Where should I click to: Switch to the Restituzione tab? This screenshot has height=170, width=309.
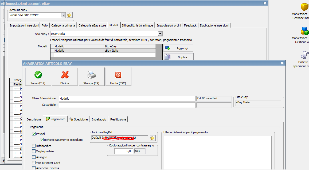coord(118,119)
